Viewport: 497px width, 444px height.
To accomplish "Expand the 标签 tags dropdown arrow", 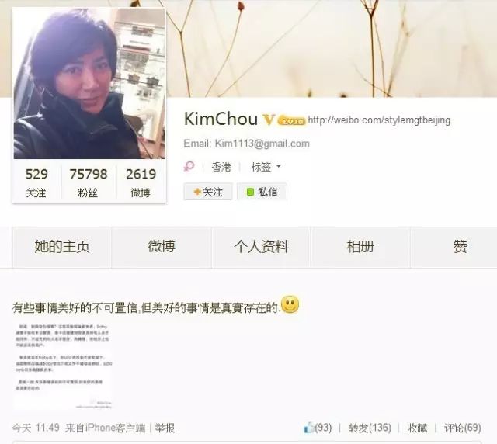I will [279, 166].
